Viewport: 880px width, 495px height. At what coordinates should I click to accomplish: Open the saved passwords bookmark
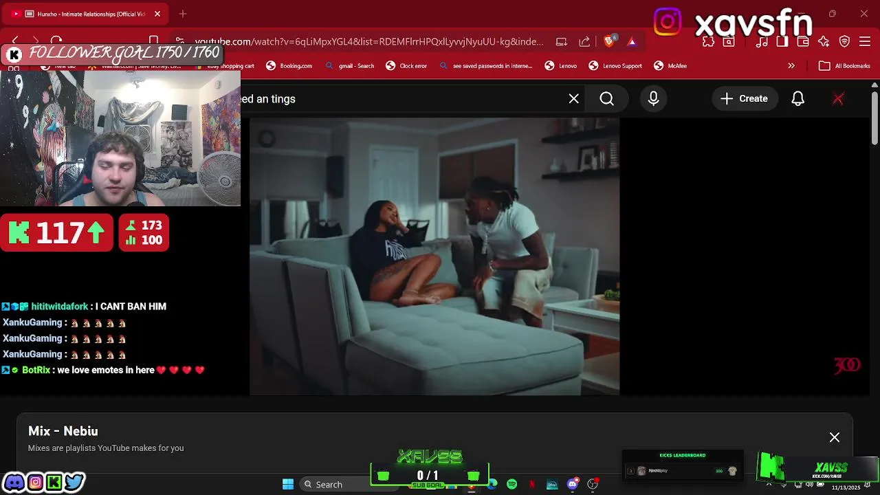[485, 66]
